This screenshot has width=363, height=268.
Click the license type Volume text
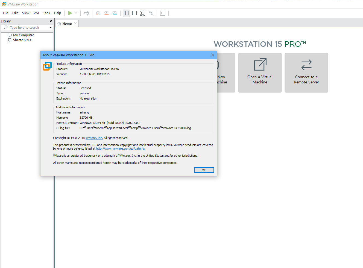pyautogui.click(x=84, y=93)
